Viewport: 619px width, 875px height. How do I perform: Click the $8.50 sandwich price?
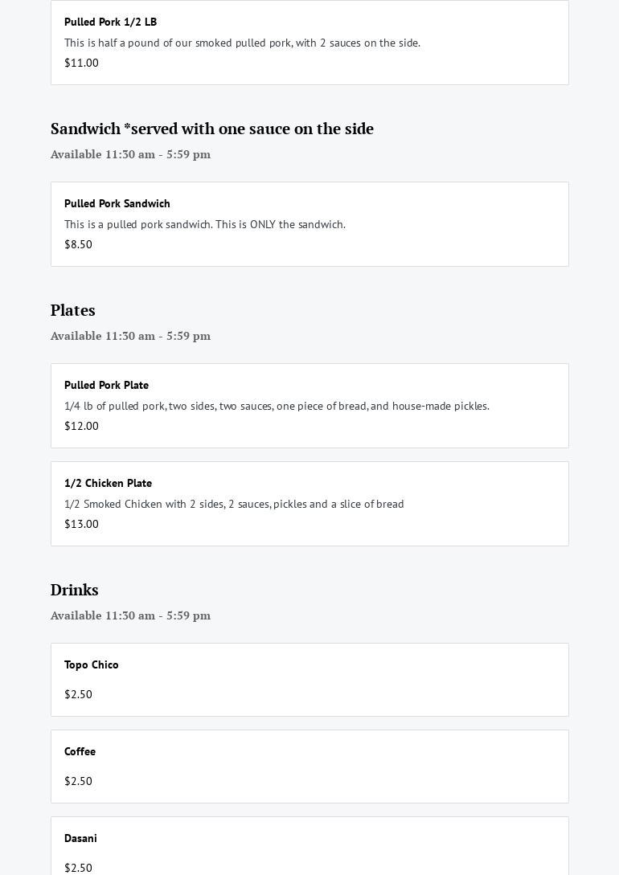point(78,244)
